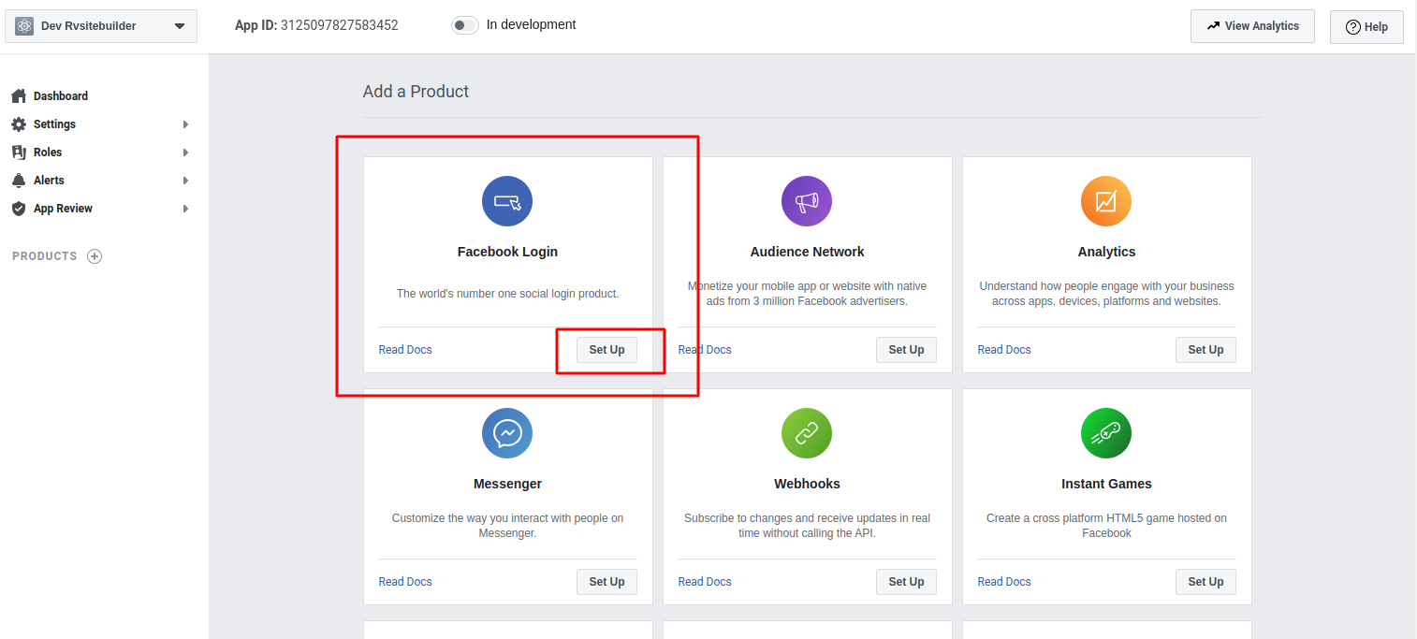This screenshot has width=1417, height=639.
Task: Click the Messenger card title
Action: (x=507, y=484)
